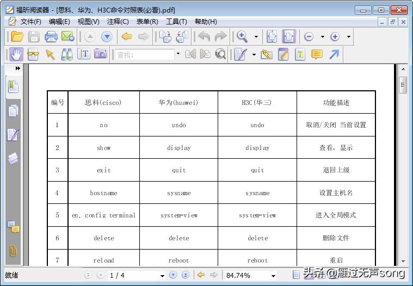Image resolution: width=413 pixels, height=286 pixels.
Task: Click the Fit Page icon
Action: pyautogui.click(x=272, y=36)
